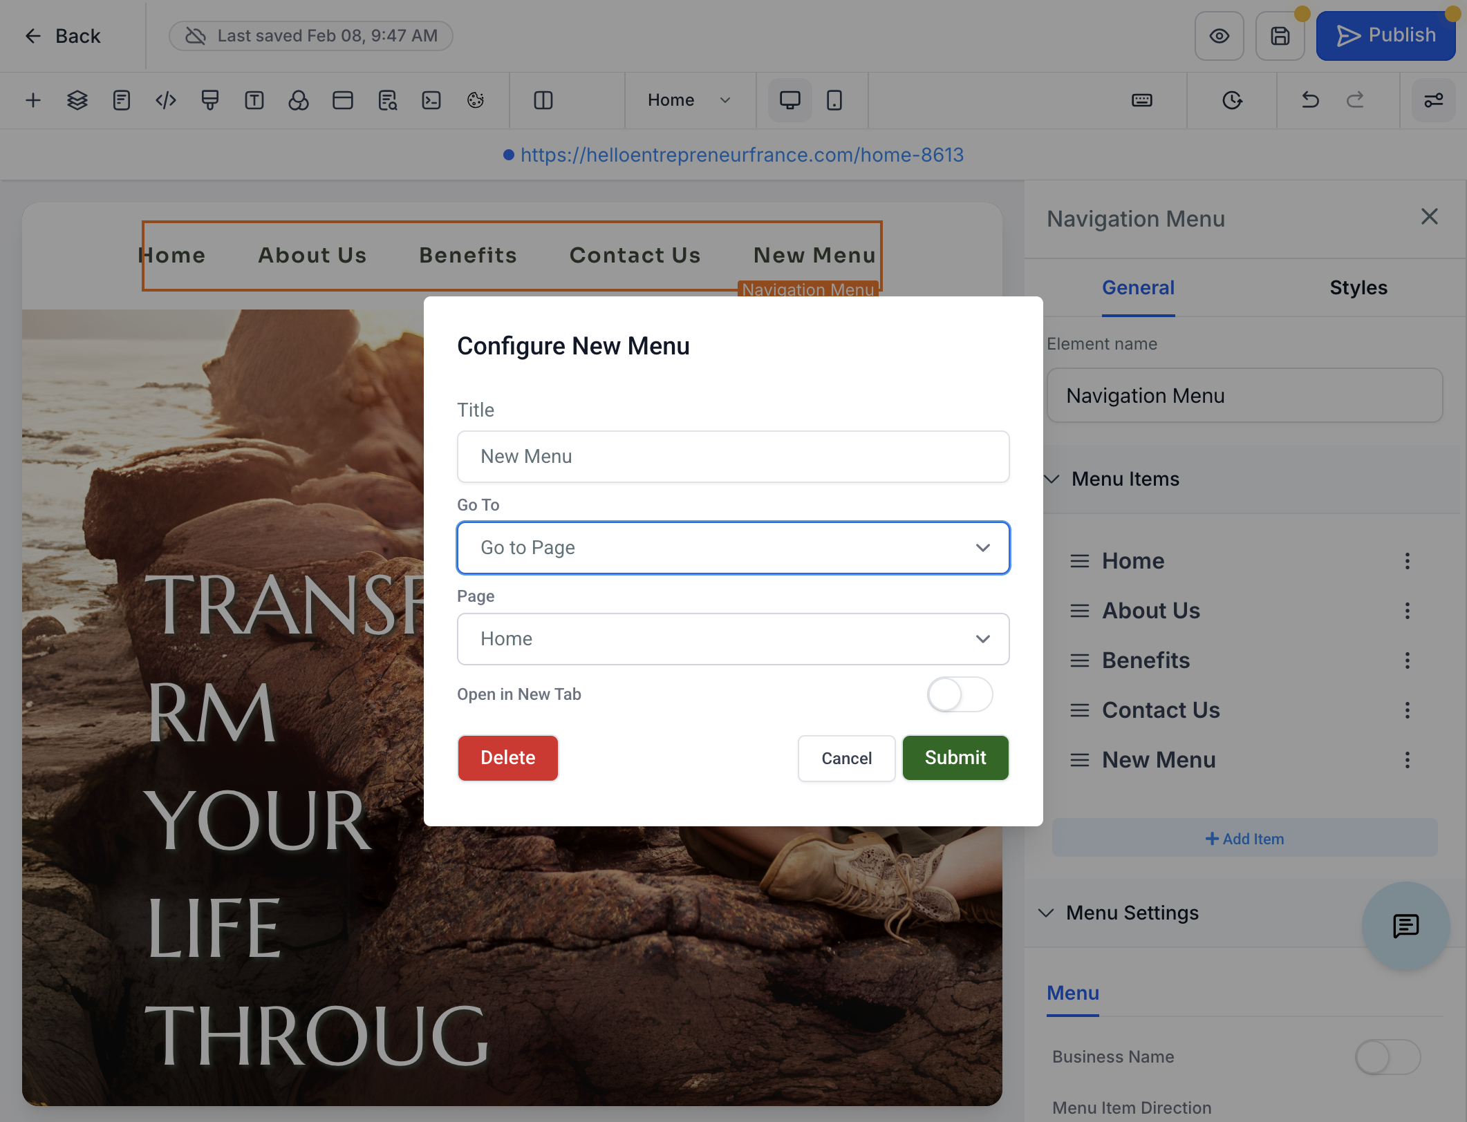Click the text element icon in toolbar
1467x1122 pixels.
pyautogui.click(x=254, y=100)
